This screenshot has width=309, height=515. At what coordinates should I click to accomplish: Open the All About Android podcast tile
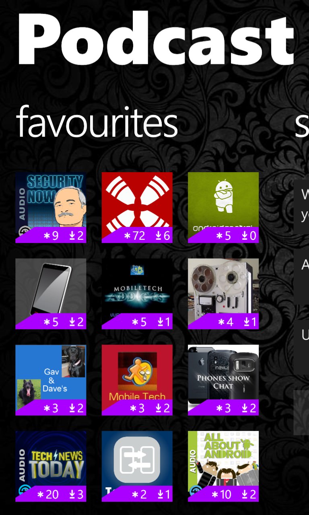[223, 466]
